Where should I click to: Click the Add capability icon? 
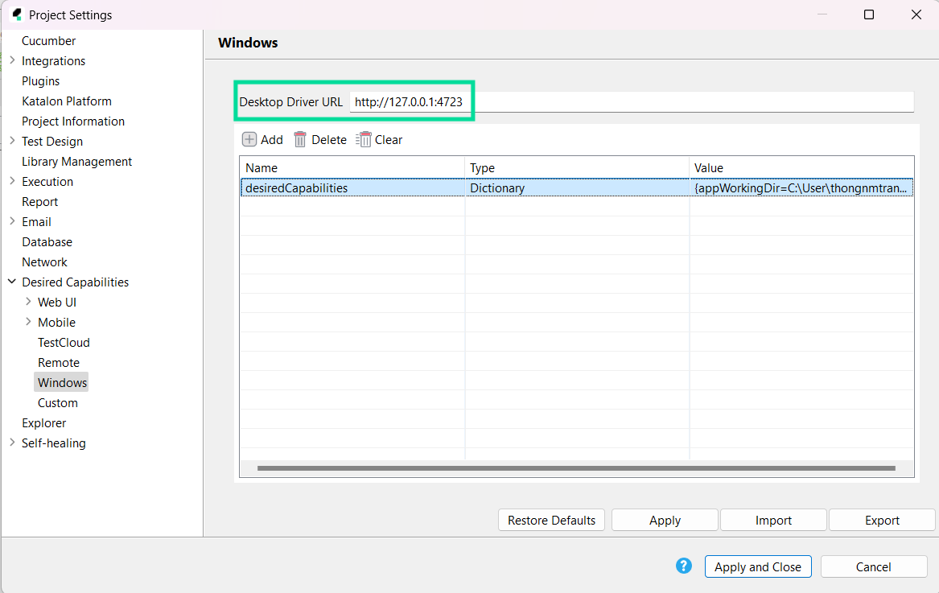click(x=249, y=139)
